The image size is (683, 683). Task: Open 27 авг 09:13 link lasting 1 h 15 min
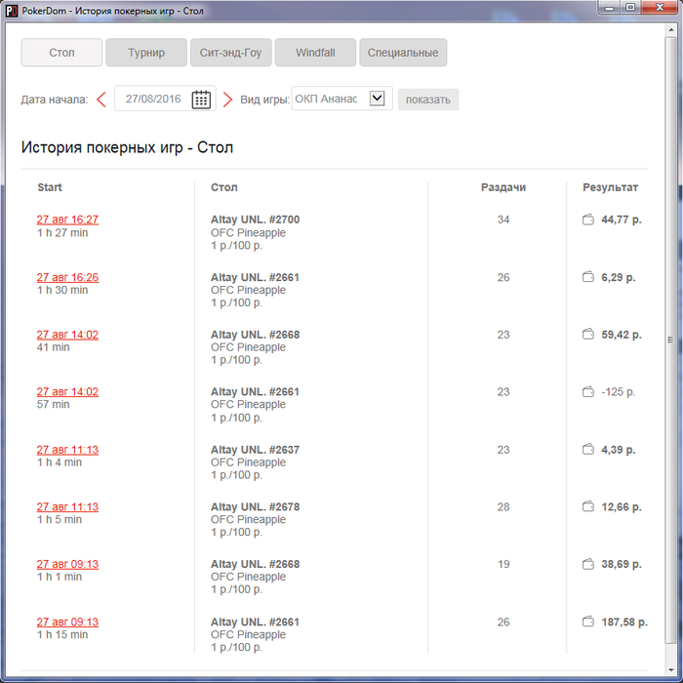[67, 623]
